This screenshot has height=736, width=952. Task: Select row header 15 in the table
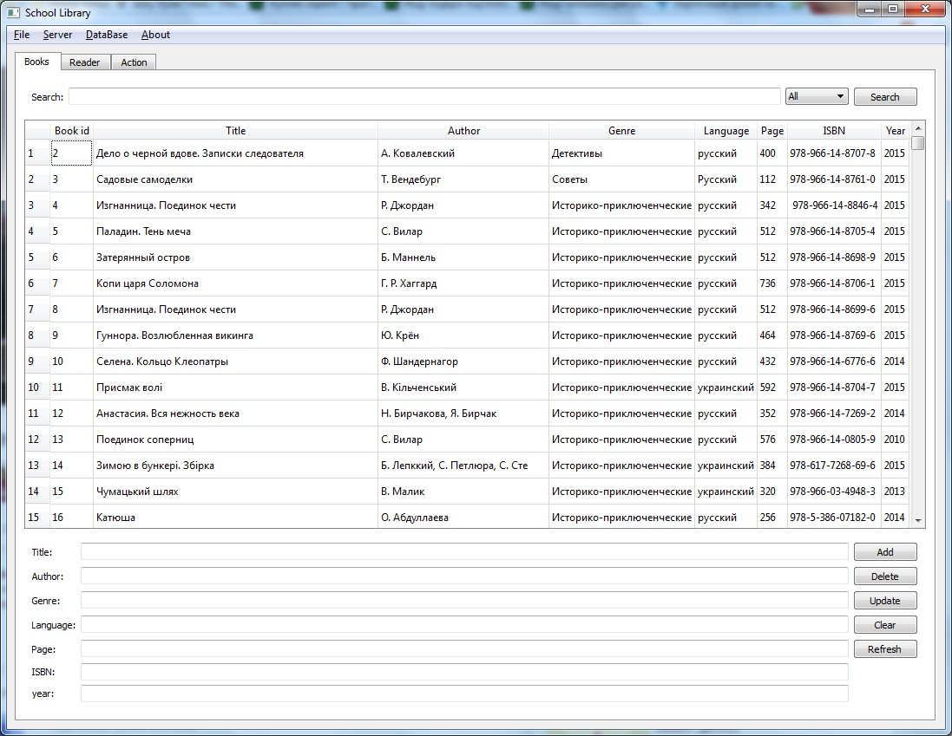point(37,518)
